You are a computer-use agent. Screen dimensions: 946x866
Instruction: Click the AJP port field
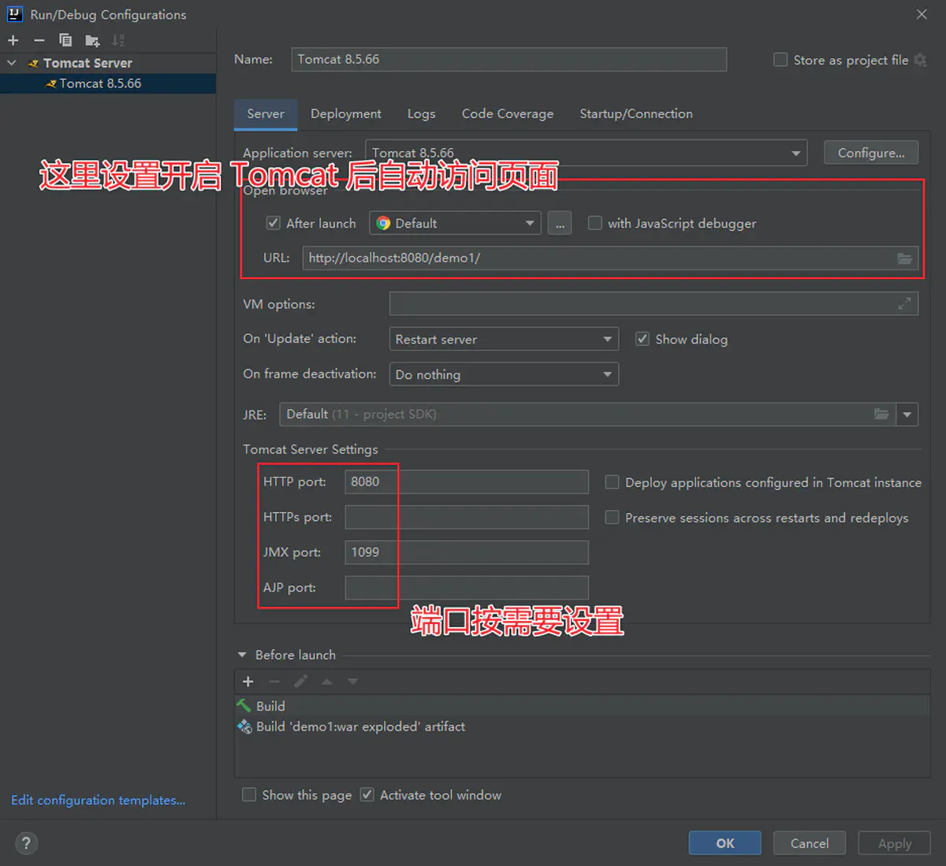pos(467,588)
